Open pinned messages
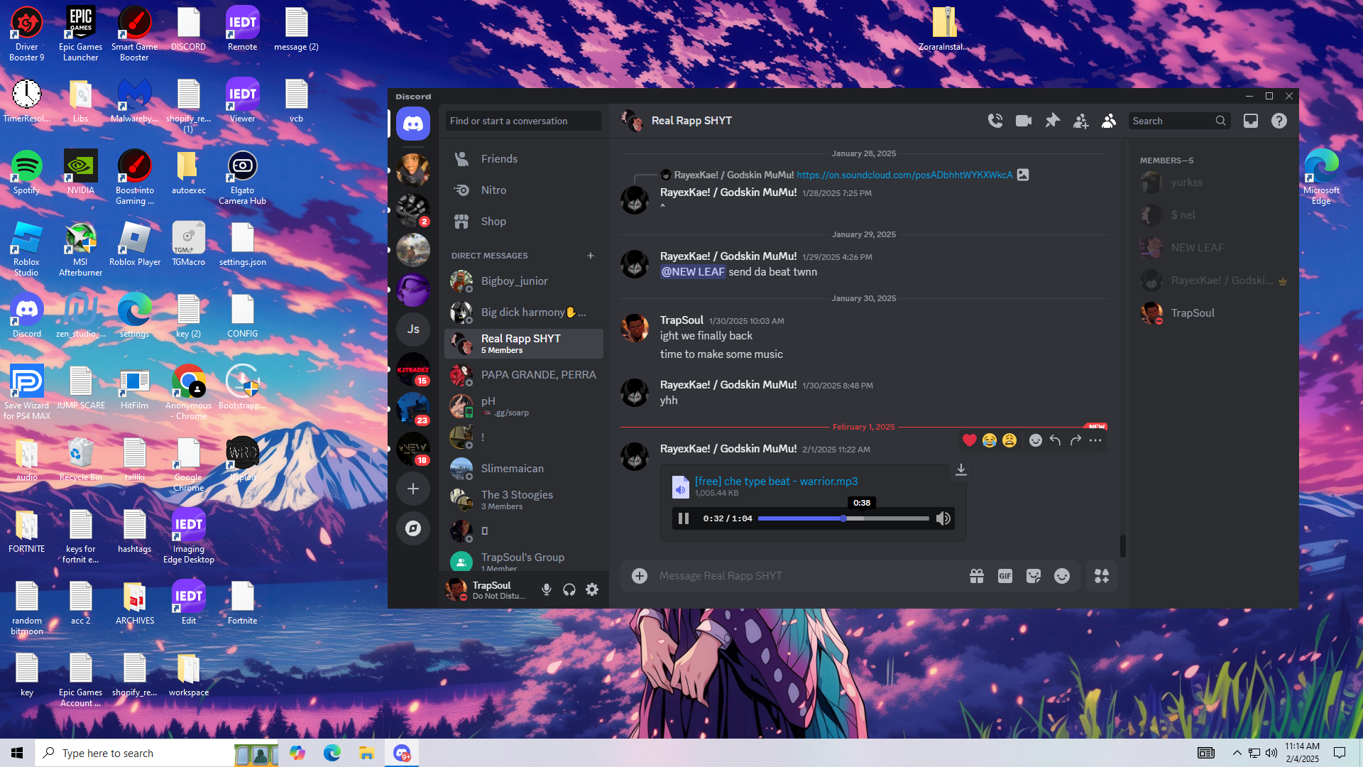This screenshot has width=1363, height=767. coord(1052,121)
